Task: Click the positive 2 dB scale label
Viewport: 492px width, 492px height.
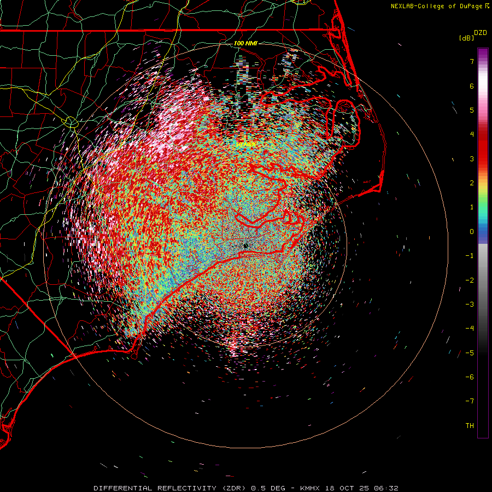Action: coord(472,183)
